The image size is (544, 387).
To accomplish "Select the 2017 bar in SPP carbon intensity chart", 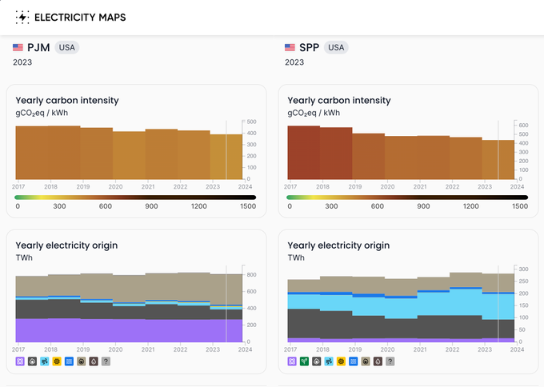I will [303, 153].
